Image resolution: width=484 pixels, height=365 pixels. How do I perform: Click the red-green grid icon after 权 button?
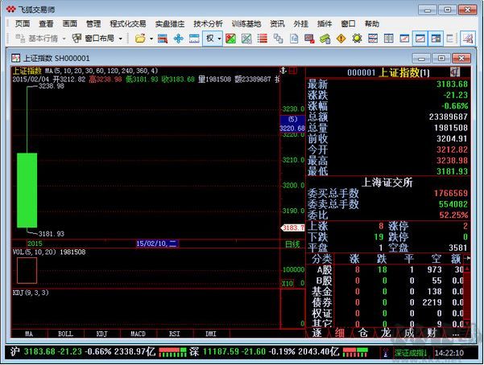(x=230, y=39)
